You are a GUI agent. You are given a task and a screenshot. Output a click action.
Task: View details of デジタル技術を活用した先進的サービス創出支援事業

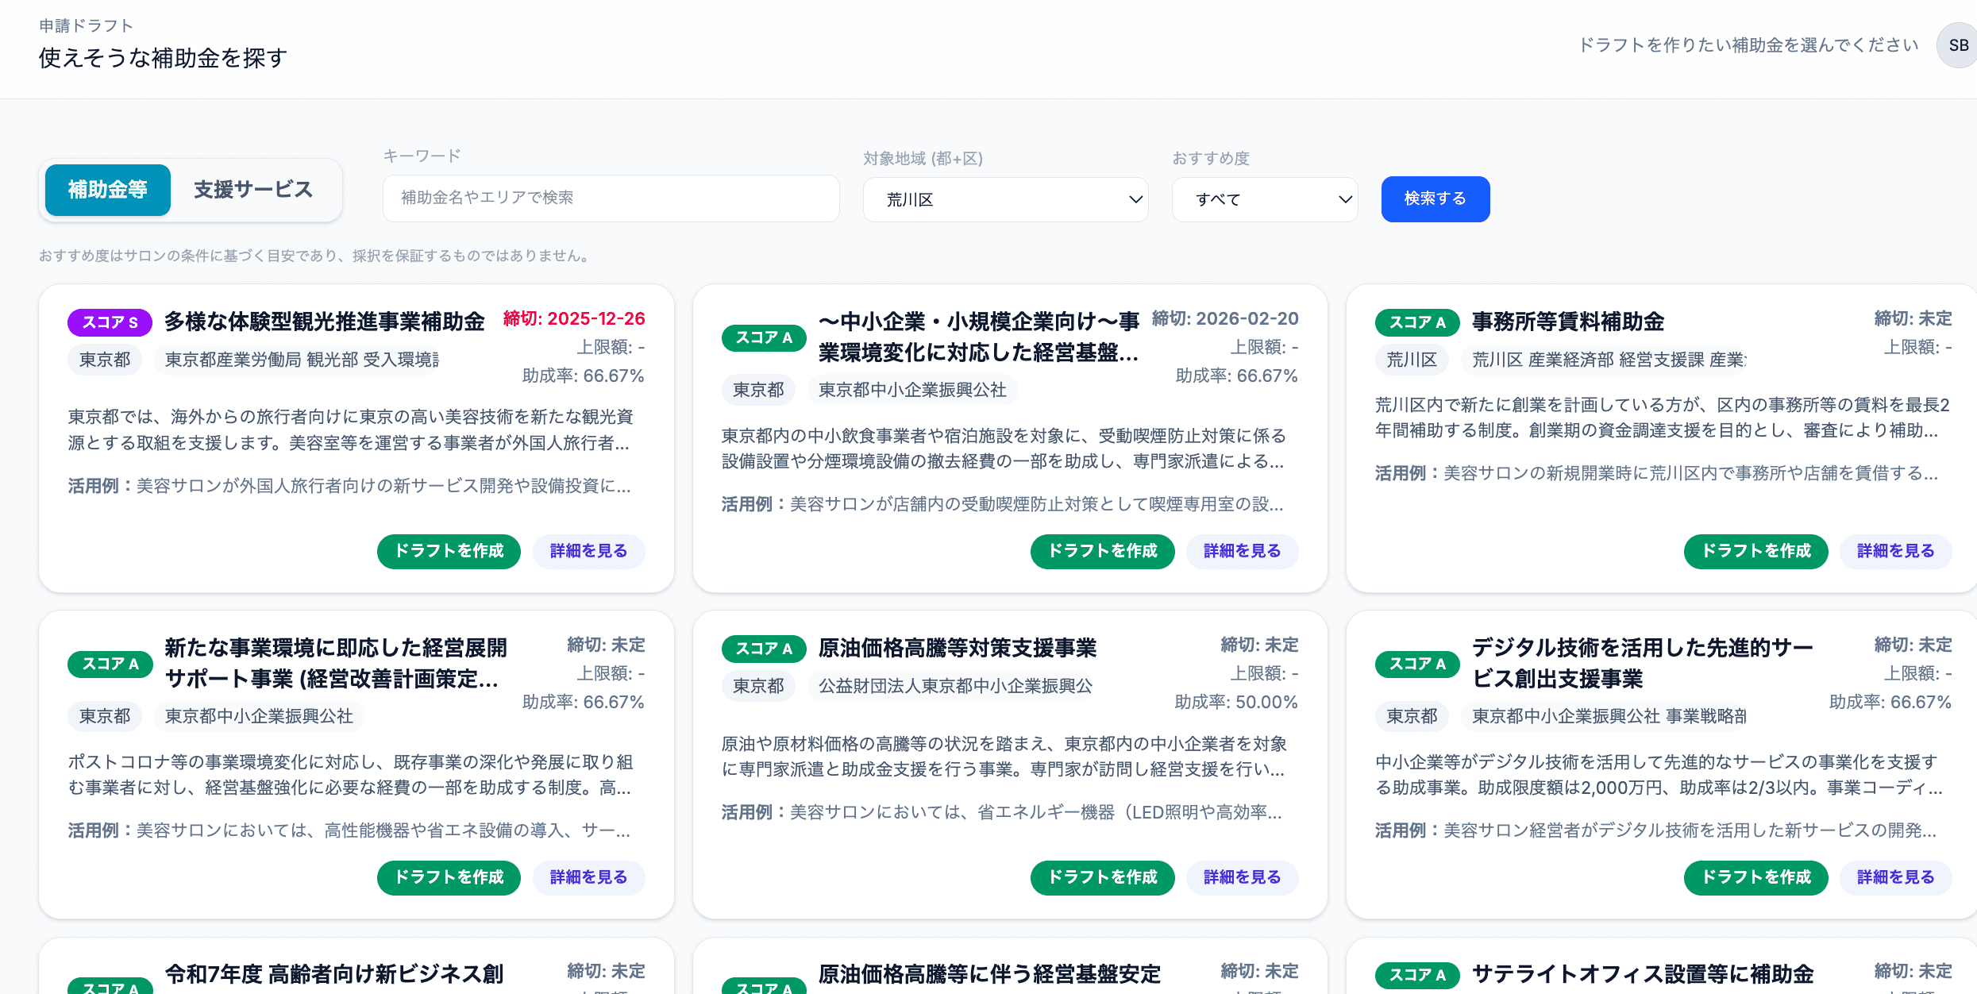click(x=1894, y=877)
